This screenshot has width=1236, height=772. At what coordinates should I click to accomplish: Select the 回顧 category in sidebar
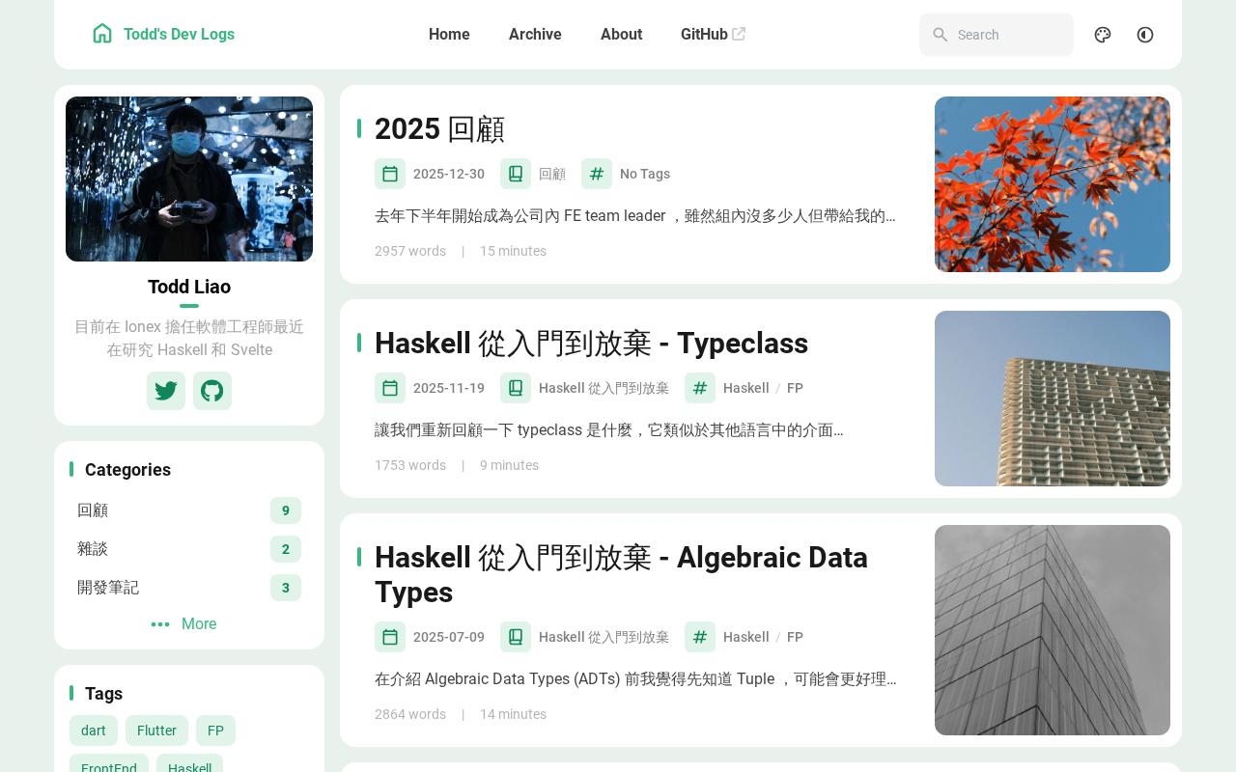coord(189,510)
